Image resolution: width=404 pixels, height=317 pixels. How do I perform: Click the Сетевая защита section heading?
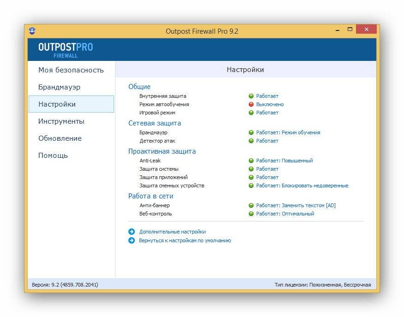coord(155,123)
